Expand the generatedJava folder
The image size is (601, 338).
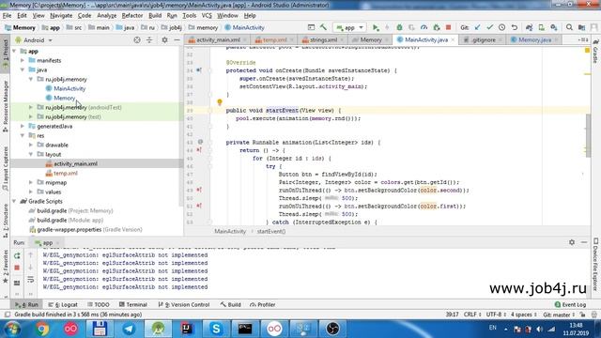[x=23, y=126]
